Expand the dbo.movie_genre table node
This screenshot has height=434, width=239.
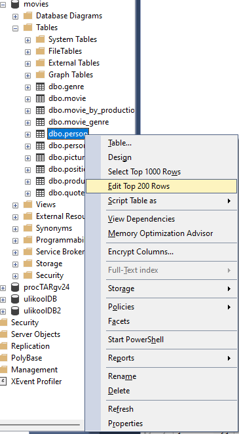point(28,123)
